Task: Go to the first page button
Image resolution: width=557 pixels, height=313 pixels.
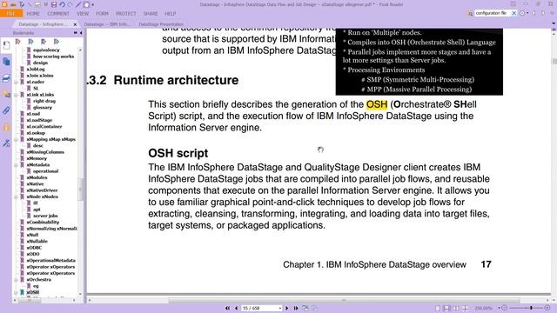Action: (227, 308)
